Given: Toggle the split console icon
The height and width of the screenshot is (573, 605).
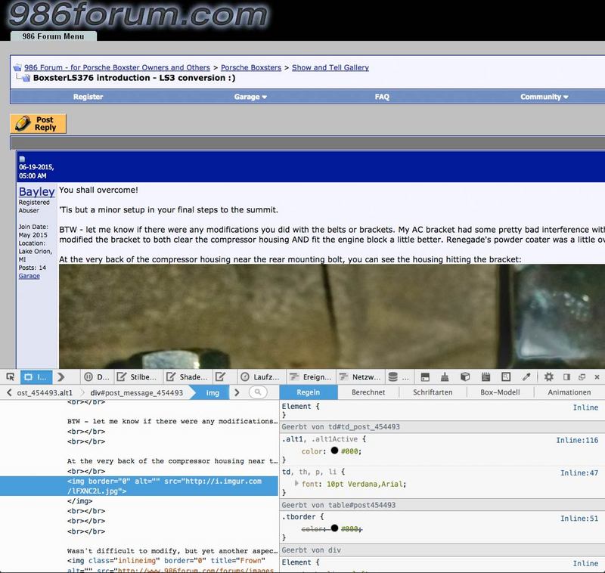Looking at the screenshot, I should 426,376.
